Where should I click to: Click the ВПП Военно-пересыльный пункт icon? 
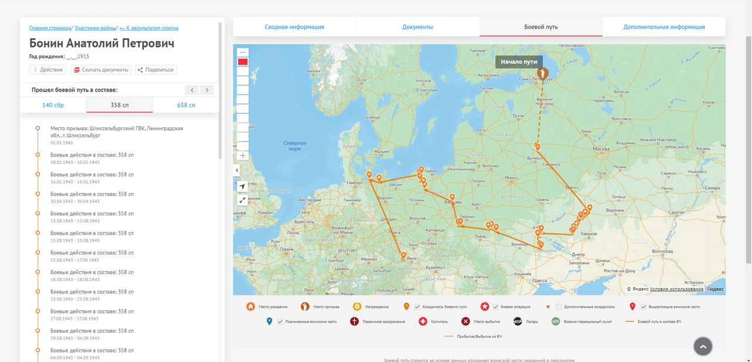tap(555, 321)
